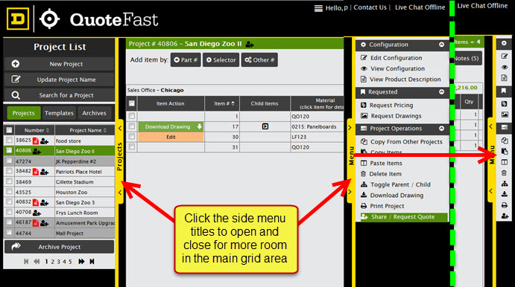
Task: Click Toggle Parent/Child hierarchy icon in collapsed strip
Action: pos(505,184)
